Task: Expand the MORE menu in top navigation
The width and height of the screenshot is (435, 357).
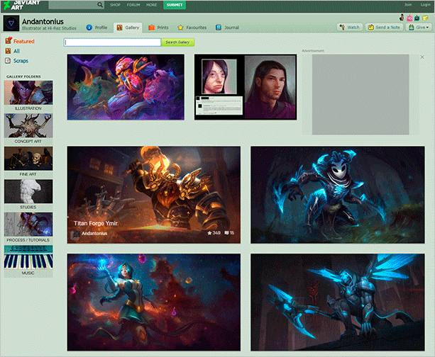Action: click(152, 5)
